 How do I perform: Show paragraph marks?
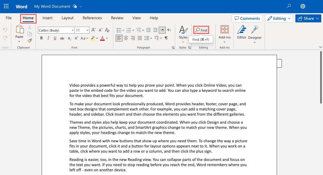coord(166,38)
